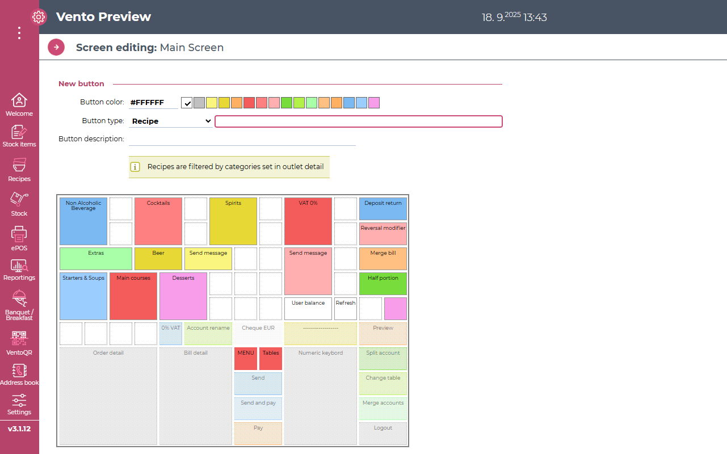Open the three-dot sidebar menu
The image size is (727, 454).
click(x=19, y=33)
